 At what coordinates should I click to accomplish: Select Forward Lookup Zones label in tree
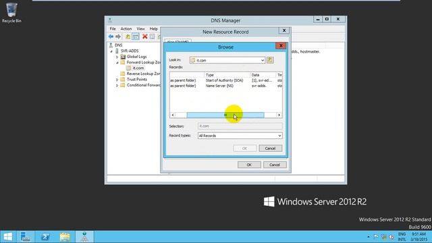click(x=143, y=62)
